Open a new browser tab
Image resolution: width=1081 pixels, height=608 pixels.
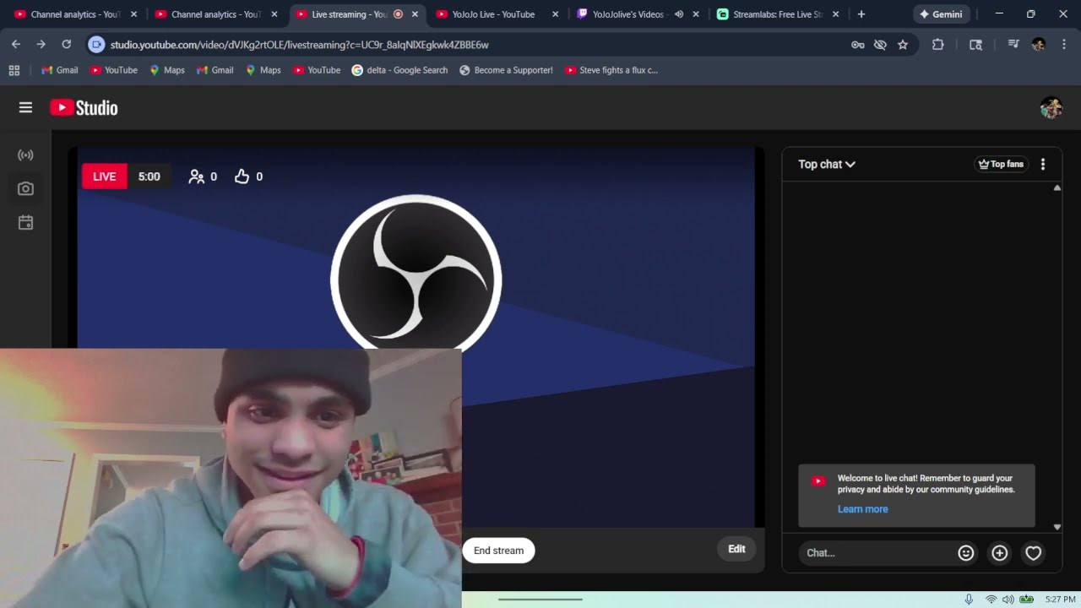861,14
